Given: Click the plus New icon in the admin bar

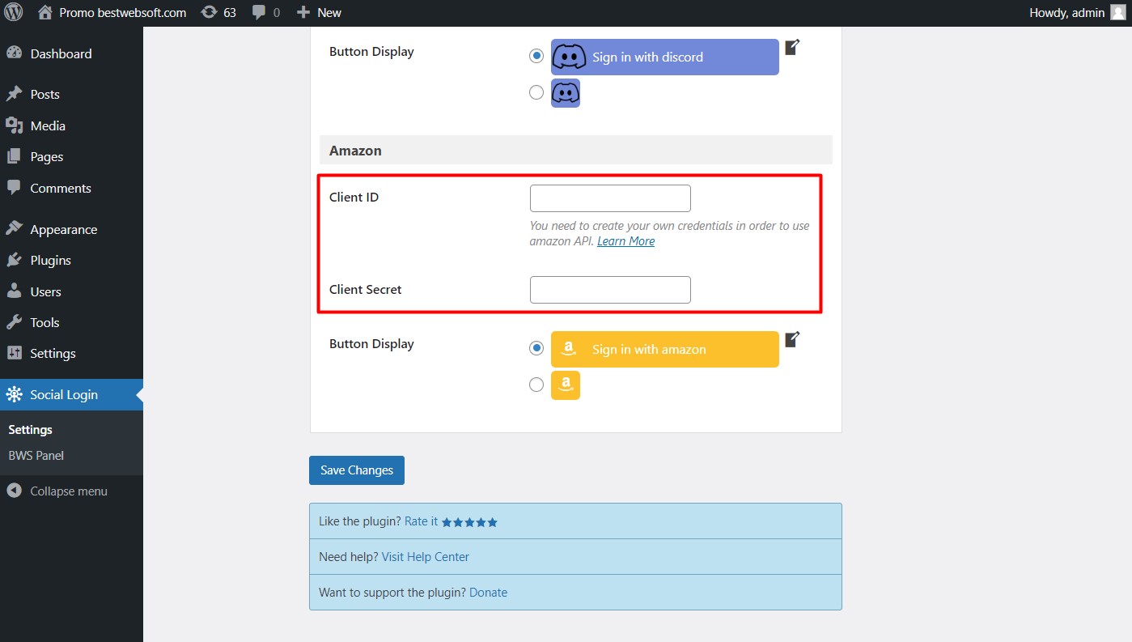Looking at the screenshot, I should coord(303,12).
